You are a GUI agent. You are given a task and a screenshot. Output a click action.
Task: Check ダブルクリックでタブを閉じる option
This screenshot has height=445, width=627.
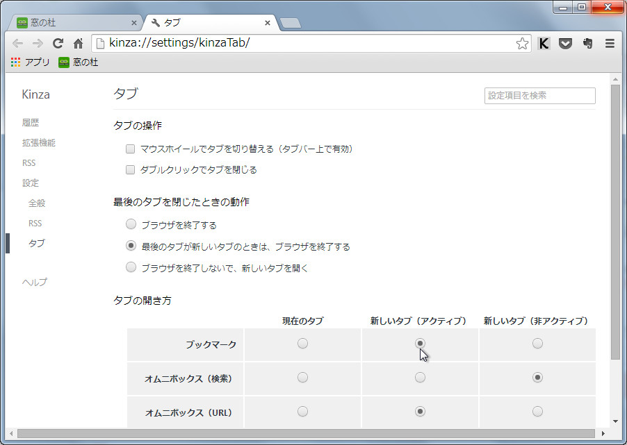pyautogui.click(x=130, y=169)
